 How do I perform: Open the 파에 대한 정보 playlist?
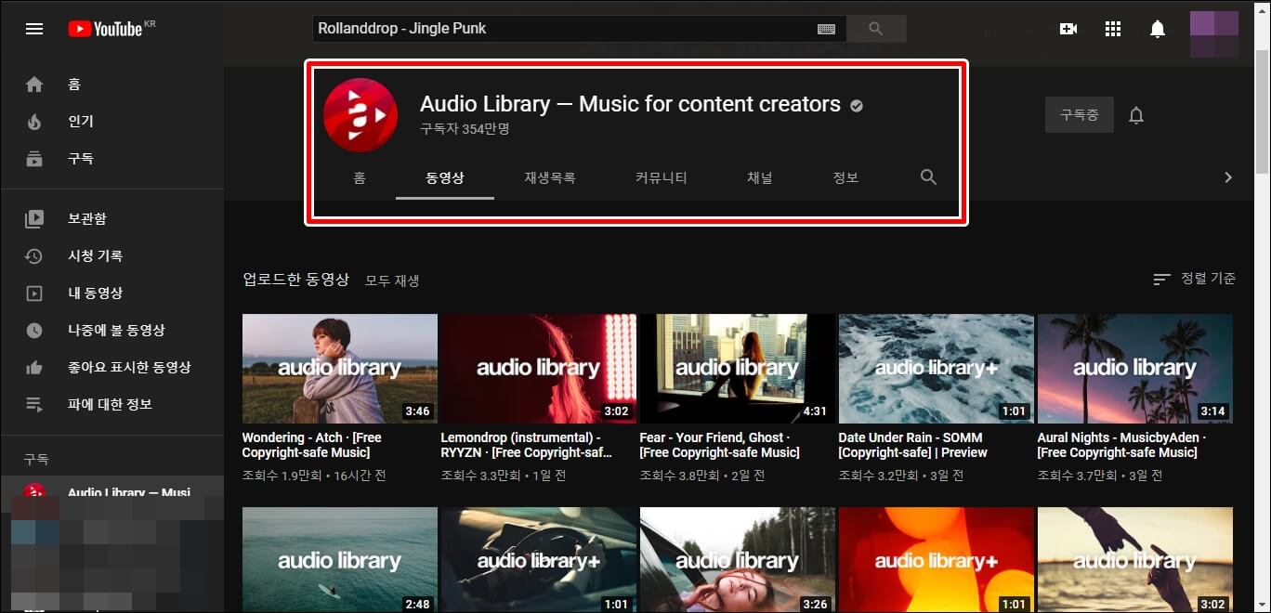111,405
